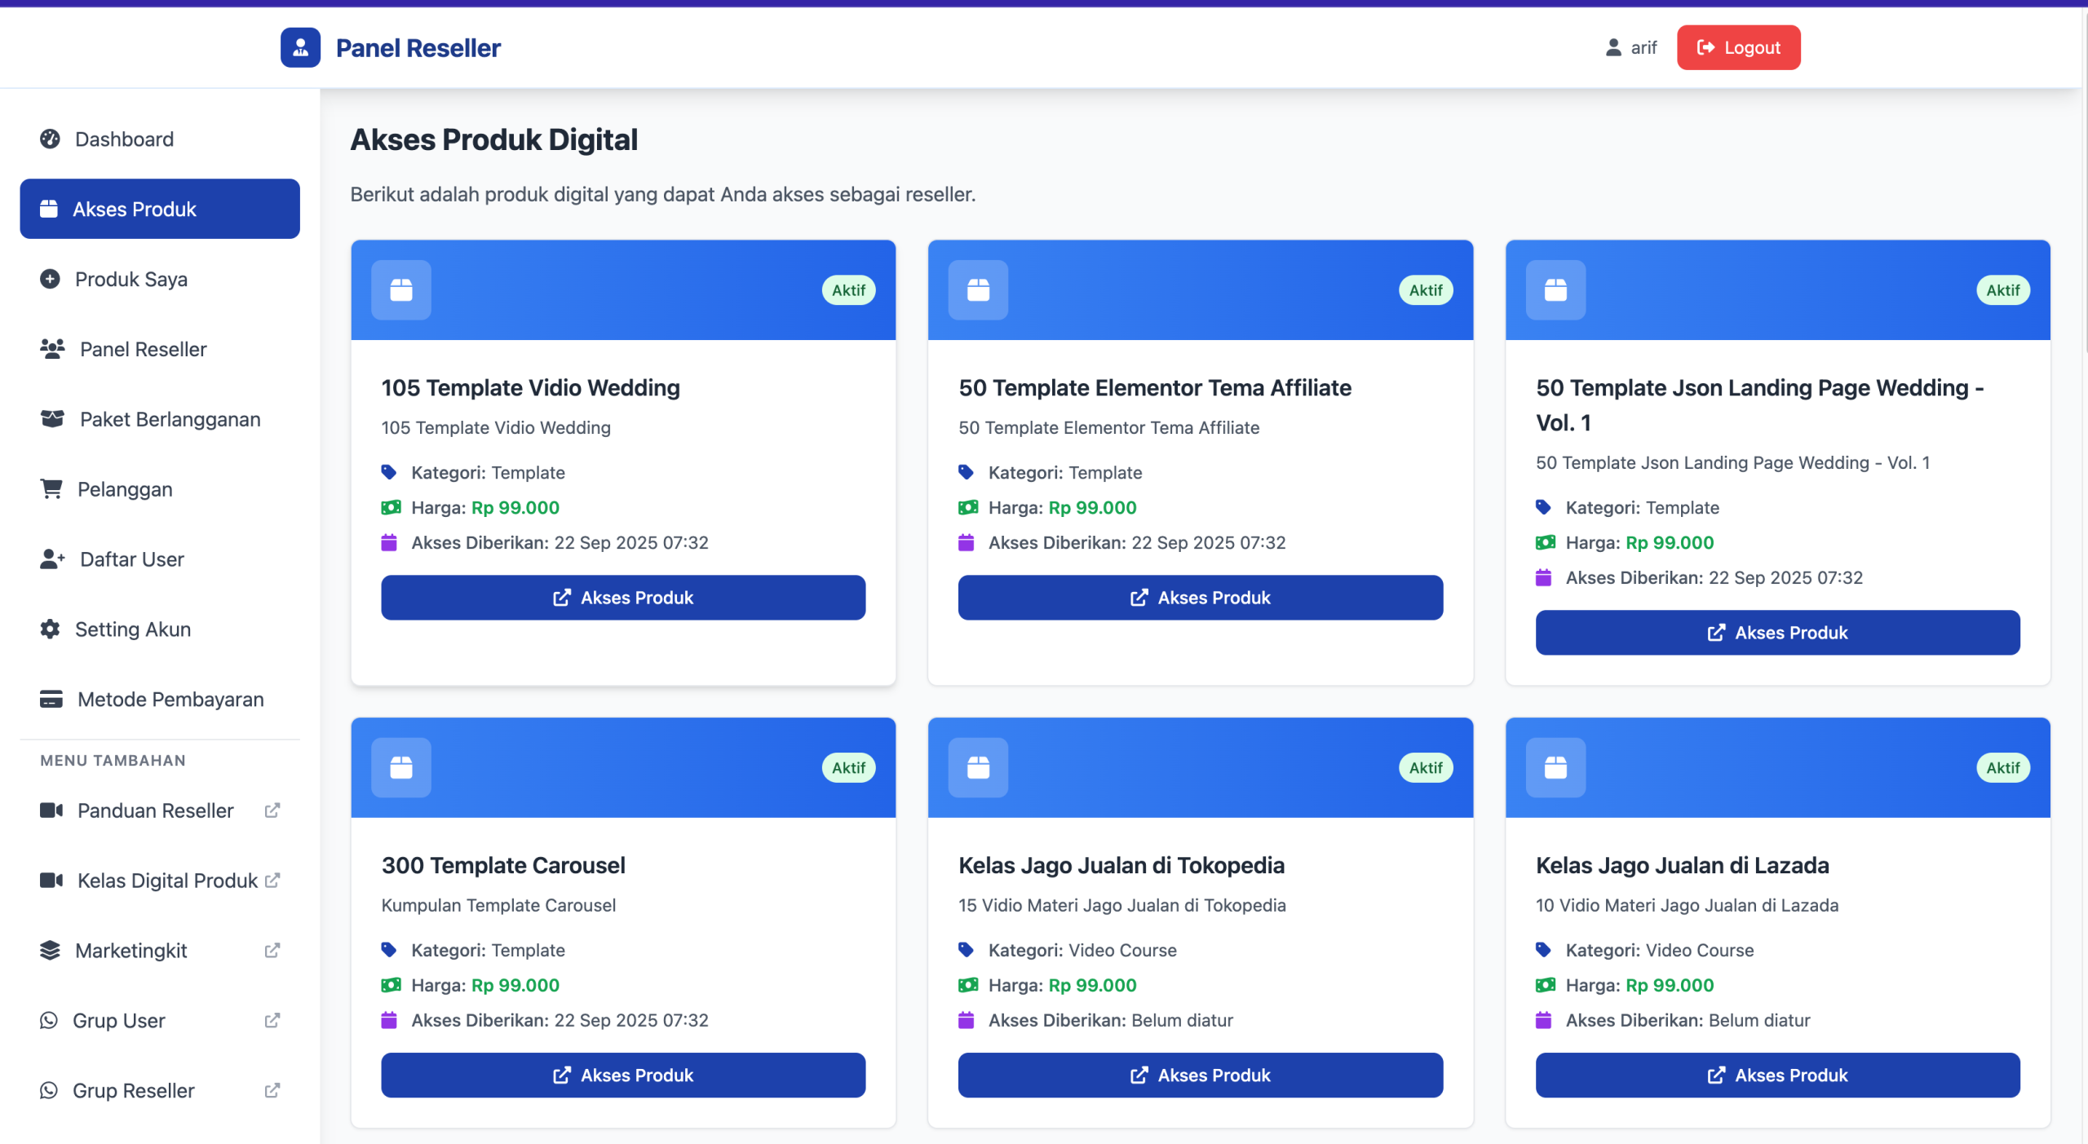
Task: Log out using the red Logout button
Action: coord(1738,48)
